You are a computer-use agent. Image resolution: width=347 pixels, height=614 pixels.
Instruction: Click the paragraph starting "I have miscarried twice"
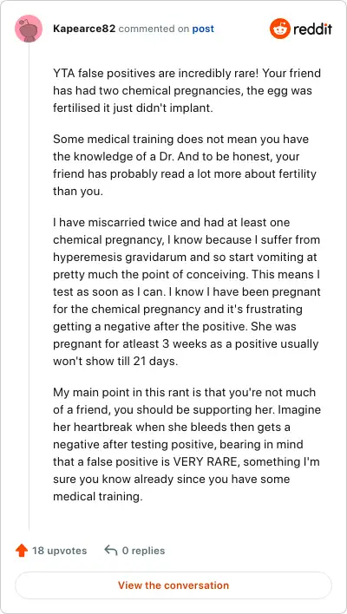[x=187, y=292]
